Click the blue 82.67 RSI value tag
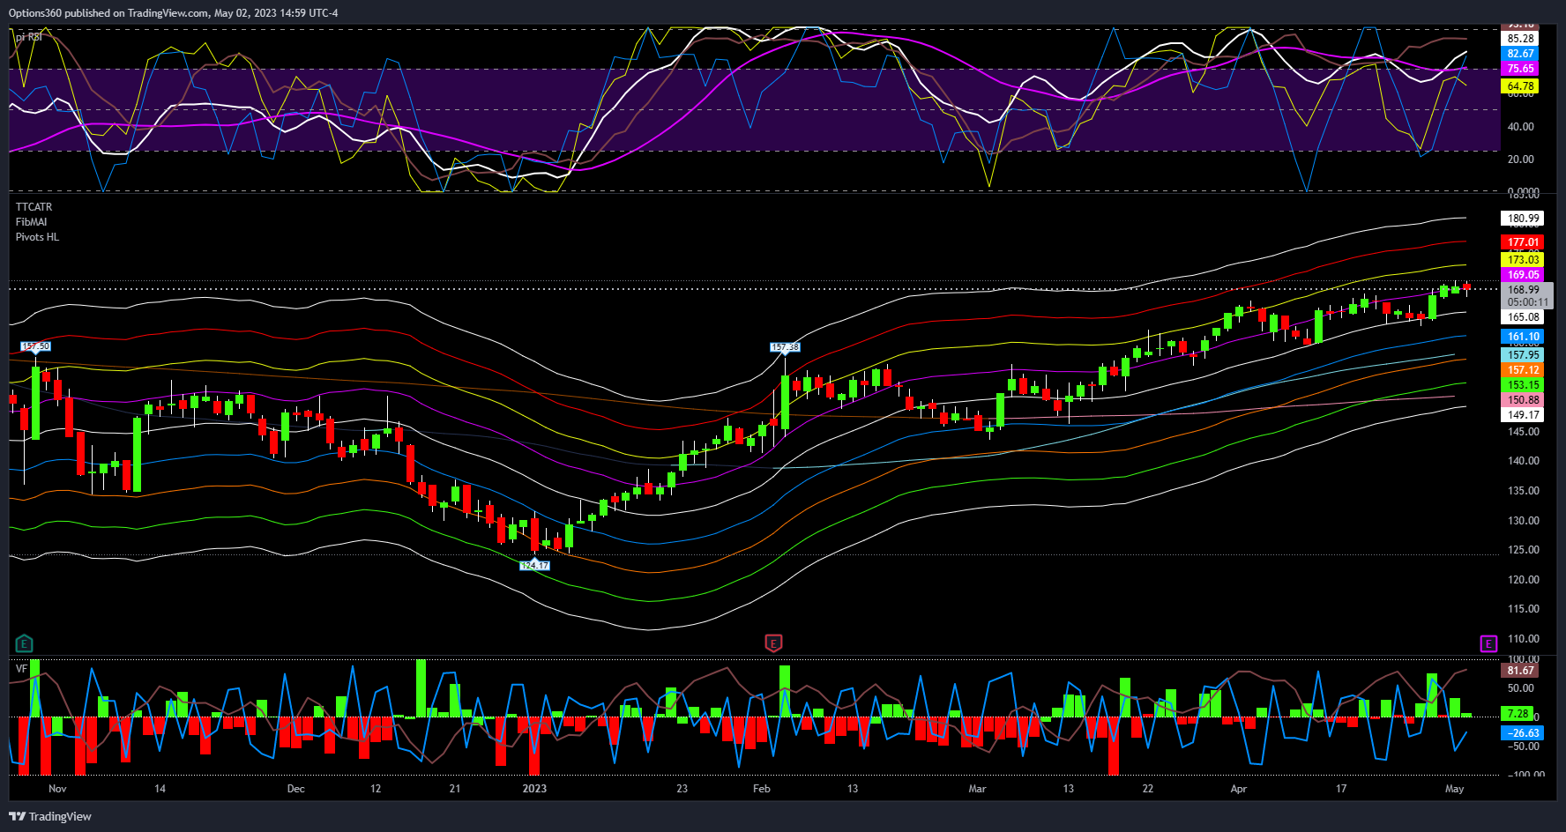This screenshot has height=832, width=1566. [x=1521, y=54]
